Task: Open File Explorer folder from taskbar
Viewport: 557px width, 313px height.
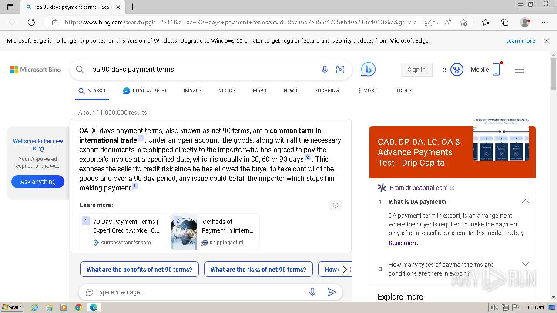Action: (x=49, y=307)
